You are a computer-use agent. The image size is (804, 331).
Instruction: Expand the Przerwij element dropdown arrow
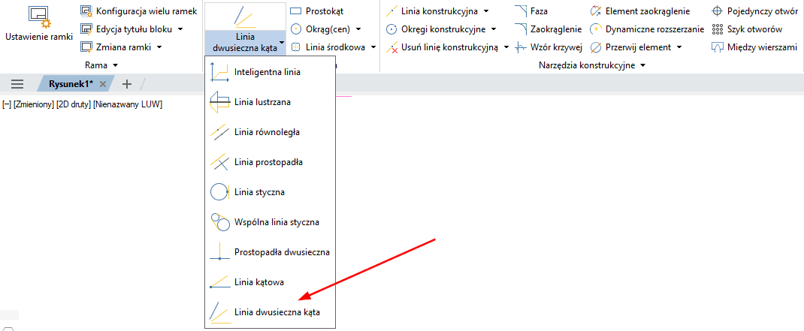click(679, 47)
